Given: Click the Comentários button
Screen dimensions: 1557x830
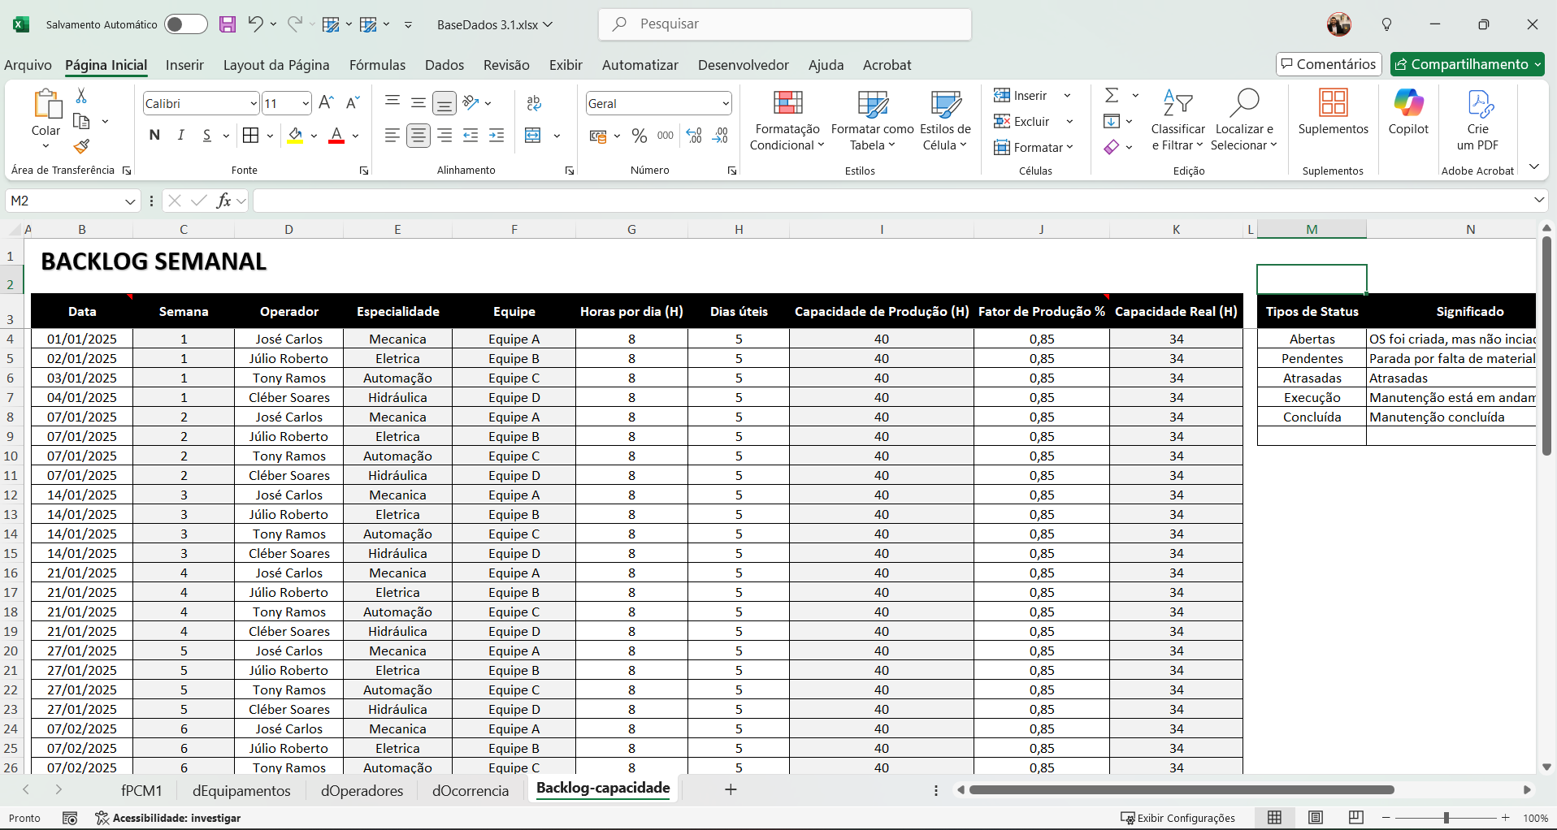Looking at the screenshot, I should (1329, 64).
